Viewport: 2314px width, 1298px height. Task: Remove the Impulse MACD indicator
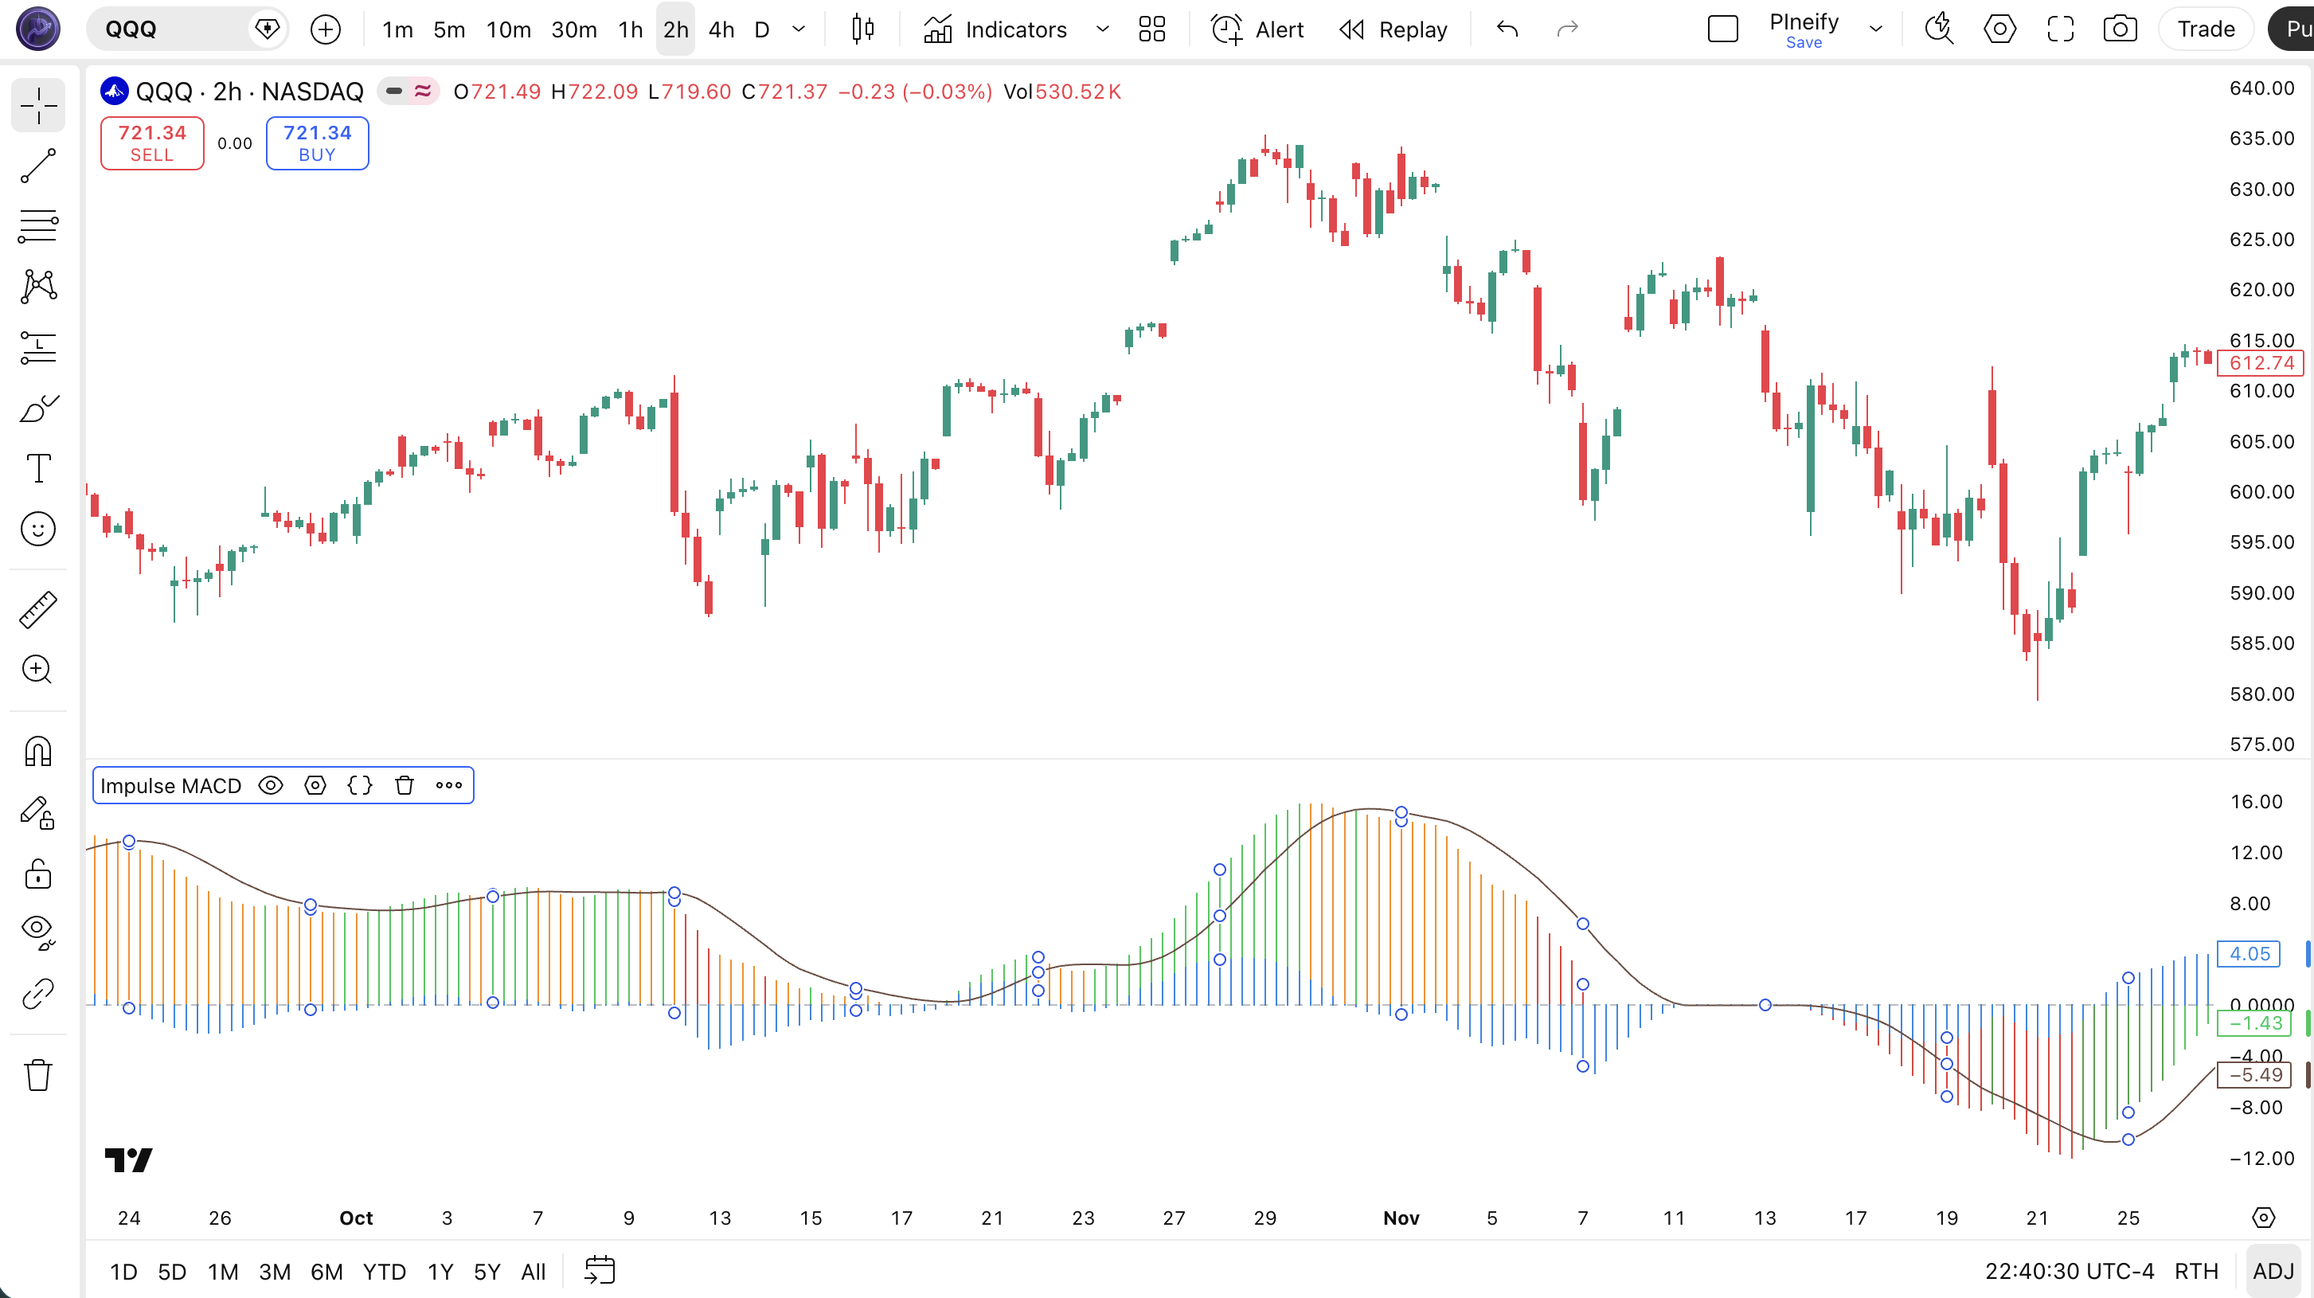tap(405, 786)
